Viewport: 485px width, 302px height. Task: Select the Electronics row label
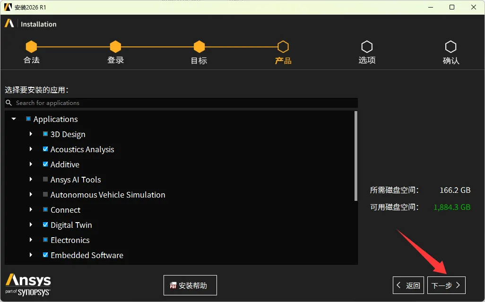tap(70, 240)
